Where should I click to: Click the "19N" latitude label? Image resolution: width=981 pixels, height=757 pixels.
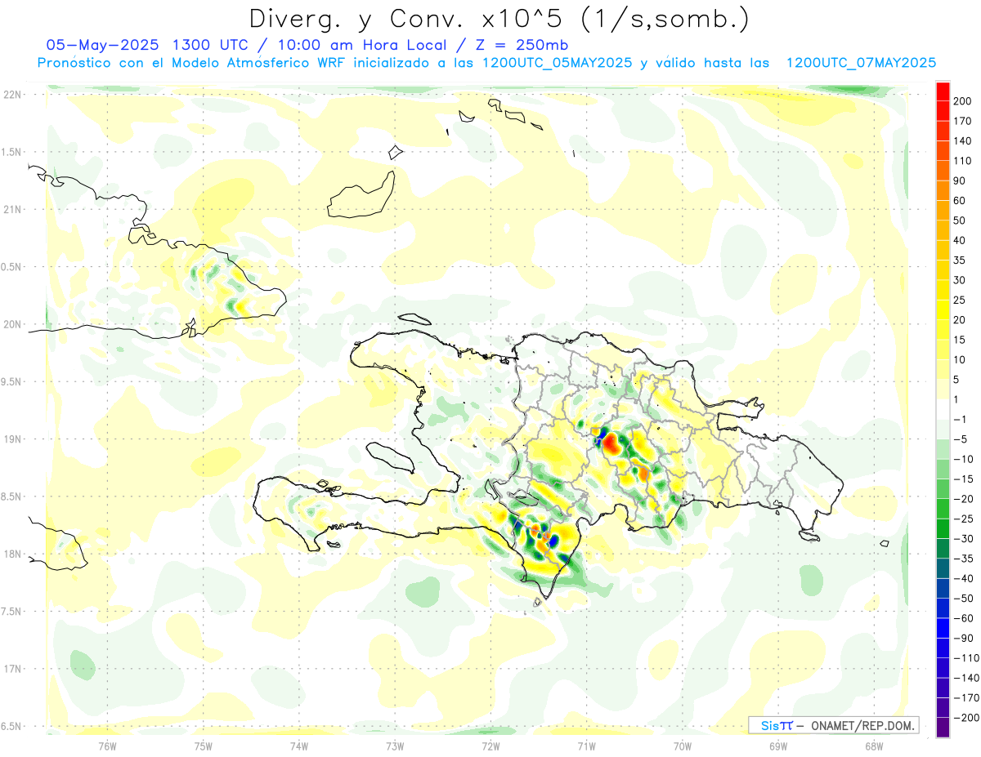click(11, 439)
